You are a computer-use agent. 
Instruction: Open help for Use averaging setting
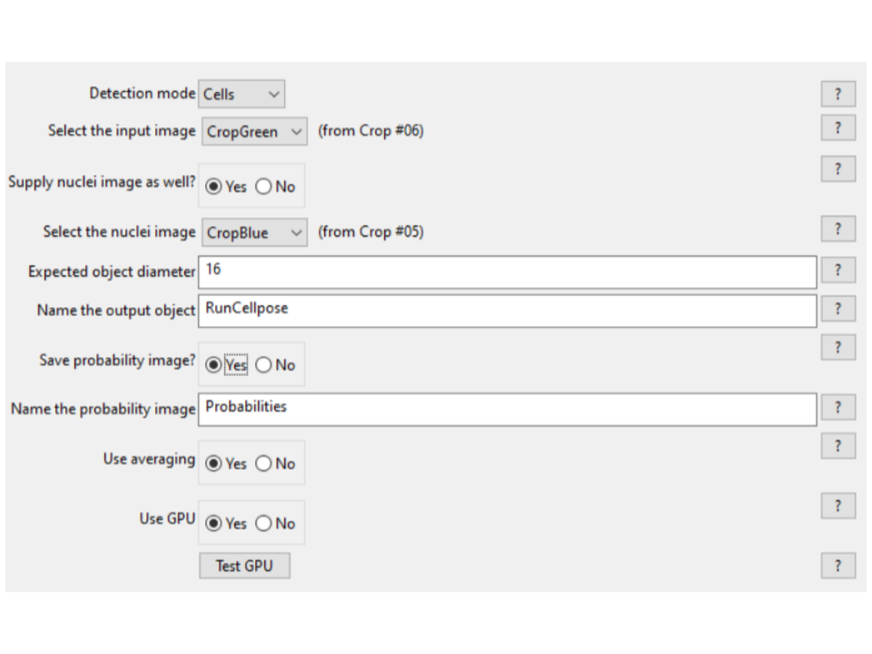pyautogui.click(x=837, y=446)
